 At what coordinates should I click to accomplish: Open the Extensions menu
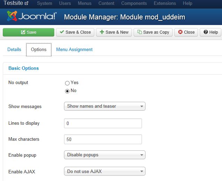pos(165,3)
